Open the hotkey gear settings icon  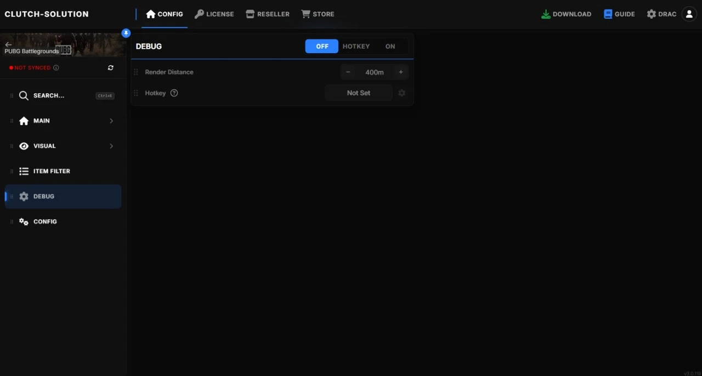tap(401, 93)
